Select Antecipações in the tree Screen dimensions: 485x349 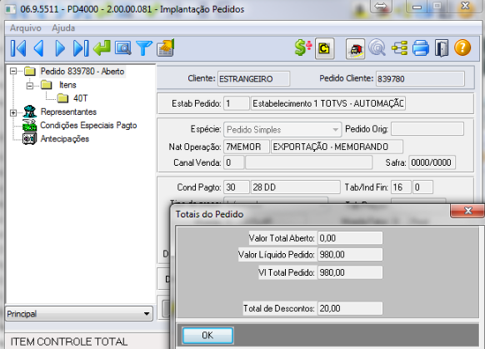click(65, 139)
